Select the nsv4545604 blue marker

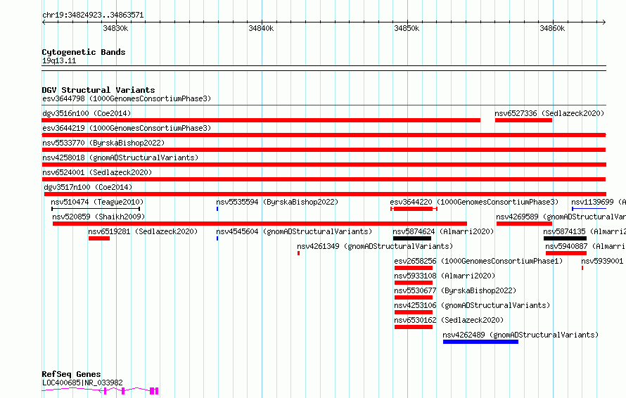(x=217, y=238)
